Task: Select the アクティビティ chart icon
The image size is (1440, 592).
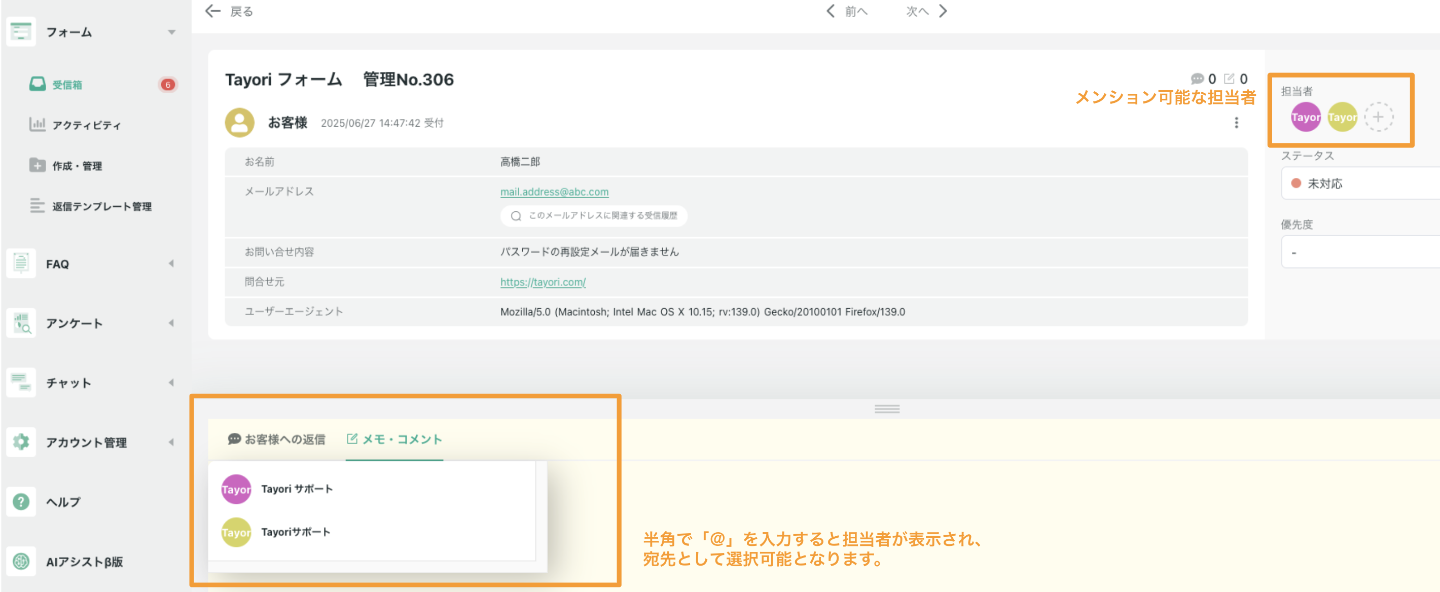Action: (37, 125)
